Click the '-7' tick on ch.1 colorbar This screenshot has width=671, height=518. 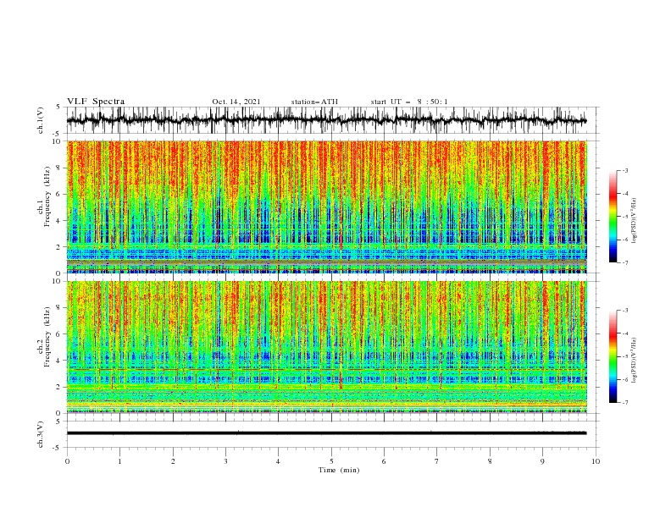pos(624,262)
